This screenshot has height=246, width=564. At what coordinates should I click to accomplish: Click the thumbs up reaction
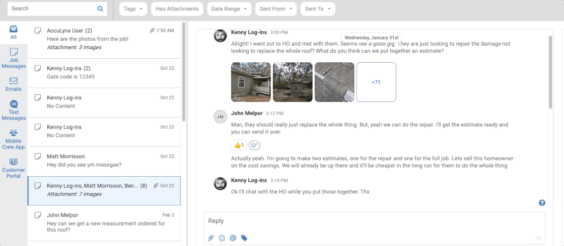tap(239, 145)
